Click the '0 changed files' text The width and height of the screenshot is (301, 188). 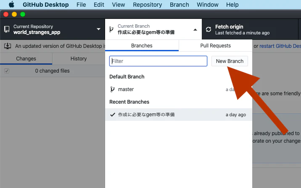point(52,71)
